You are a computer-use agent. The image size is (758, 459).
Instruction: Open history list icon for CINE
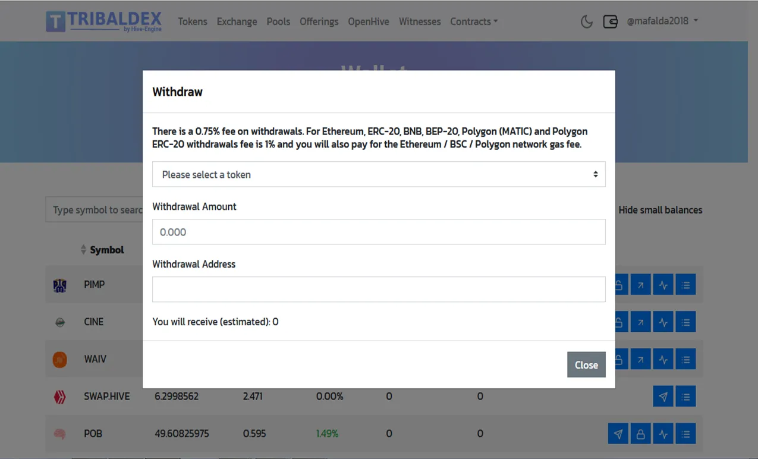point(685,322)
